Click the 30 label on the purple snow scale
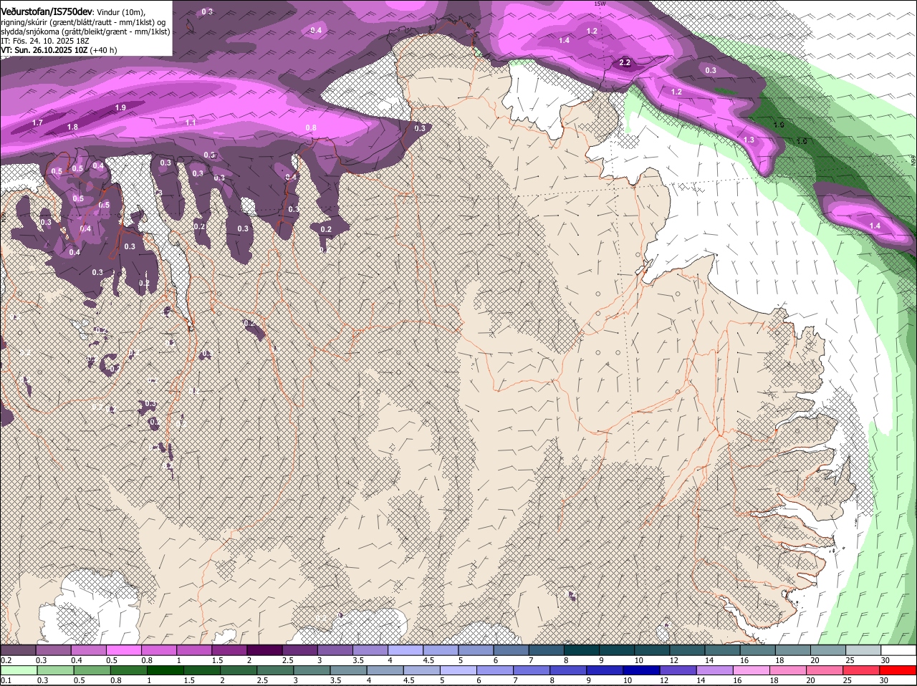 tap(885, 660)
